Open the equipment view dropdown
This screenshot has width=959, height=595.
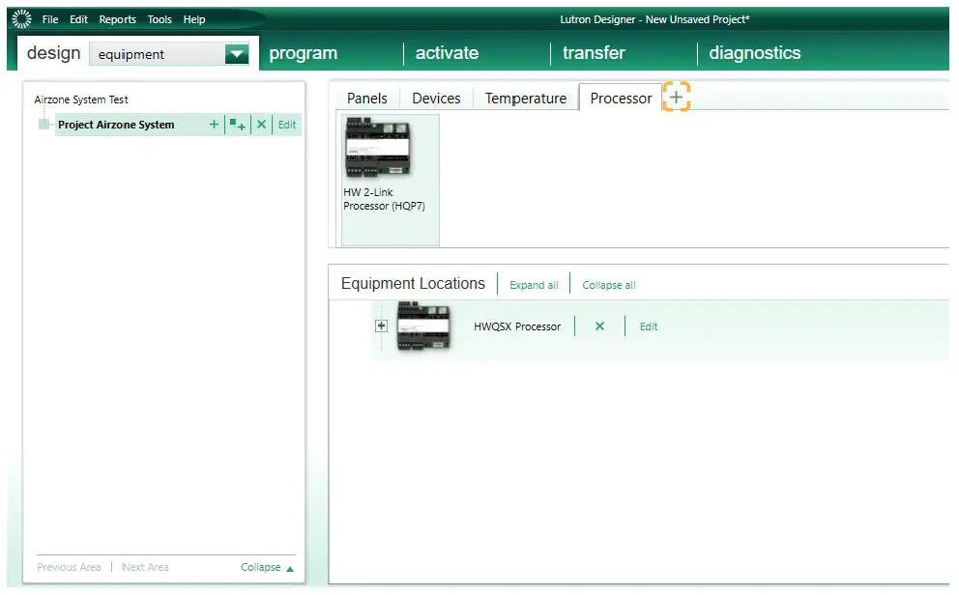[x=235, y=54]
